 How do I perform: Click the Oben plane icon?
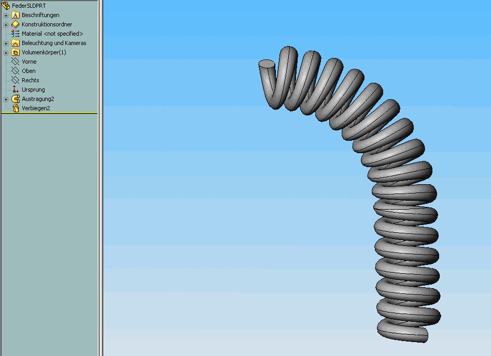click(15, 71)
